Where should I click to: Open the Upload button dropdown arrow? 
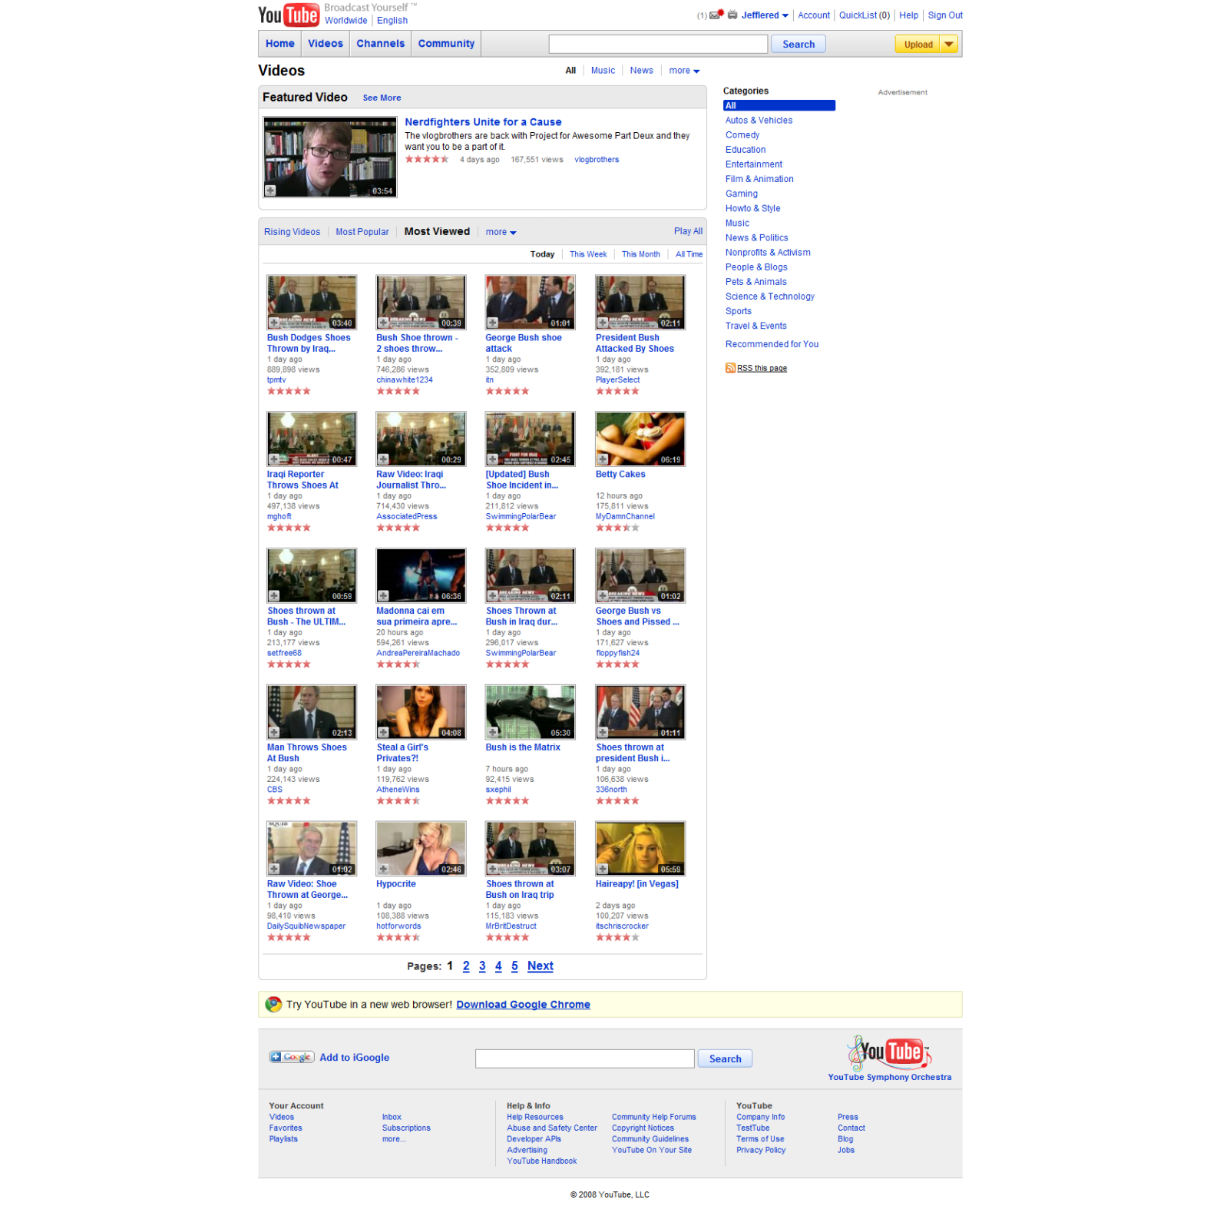click(950, 45)
